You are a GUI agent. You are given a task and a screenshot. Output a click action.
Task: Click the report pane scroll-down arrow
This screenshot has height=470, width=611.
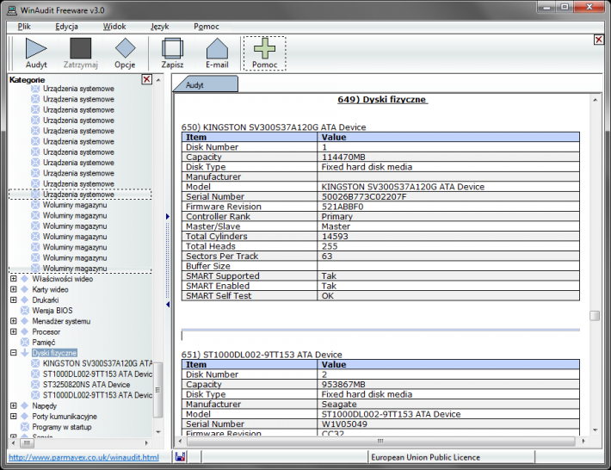(595, 430)
